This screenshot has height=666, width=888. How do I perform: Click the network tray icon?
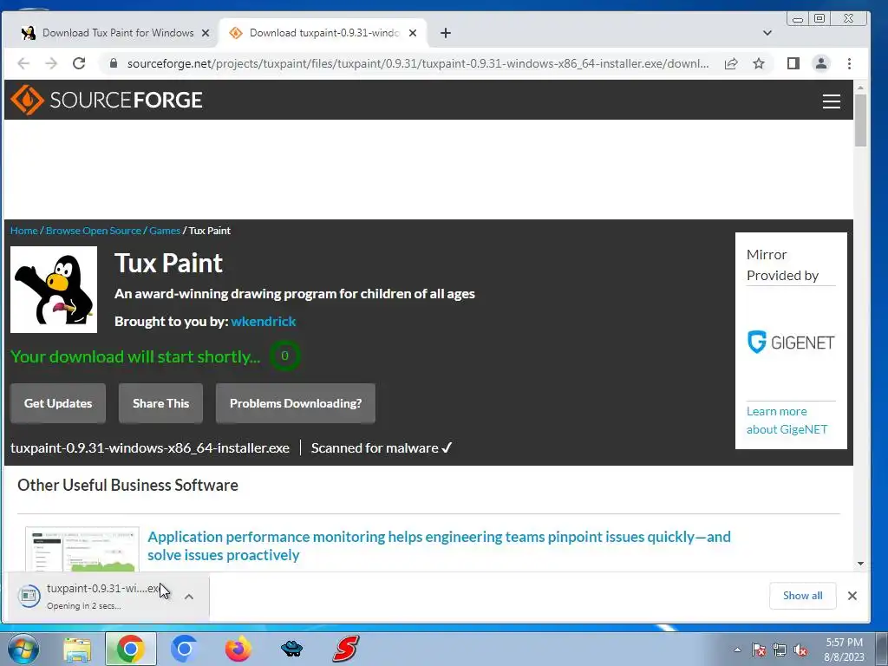tap(780, 650)
